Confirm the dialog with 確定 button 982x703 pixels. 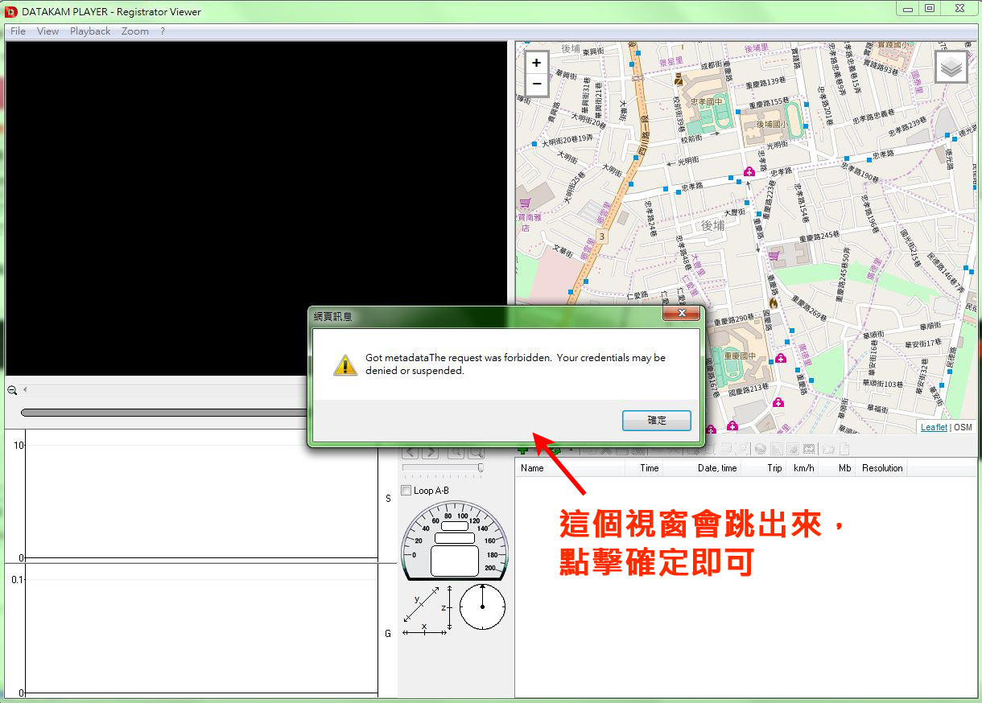(x=657, y=421)
